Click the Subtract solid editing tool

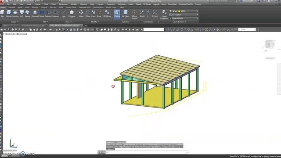(48, 14)
